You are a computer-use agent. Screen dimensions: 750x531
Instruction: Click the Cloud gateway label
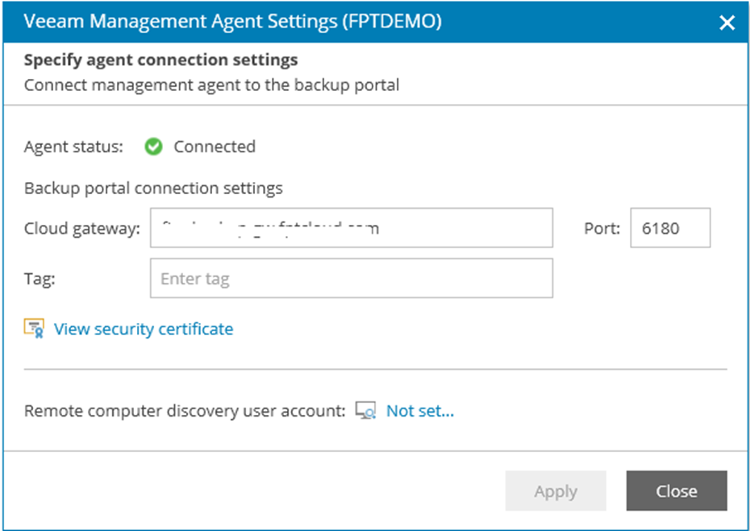tap(81, 228)
